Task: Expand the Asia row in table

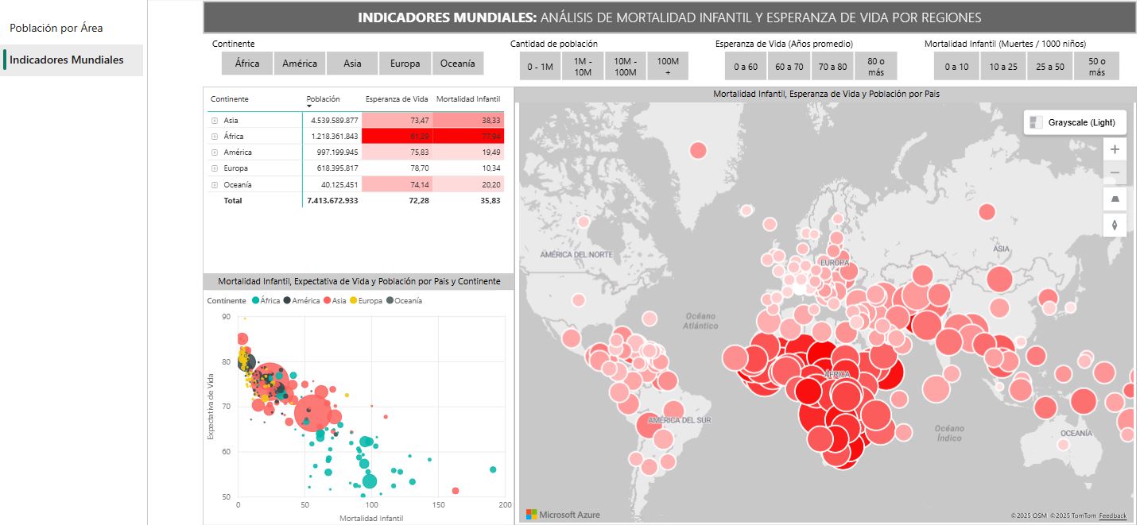Action: [x=215, y=121]
